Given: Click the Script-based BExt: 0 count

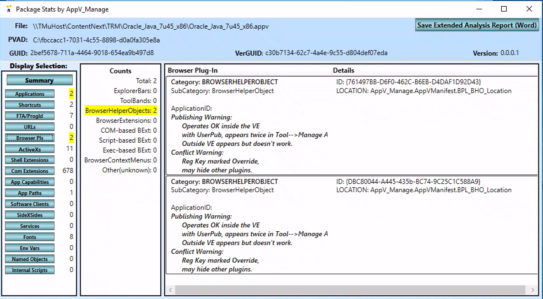Looking at the screenshot, I should [x=128, y=140].
